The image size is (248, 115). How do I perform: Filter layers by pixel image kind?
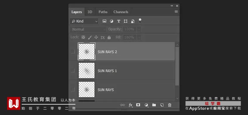point(104,21)
